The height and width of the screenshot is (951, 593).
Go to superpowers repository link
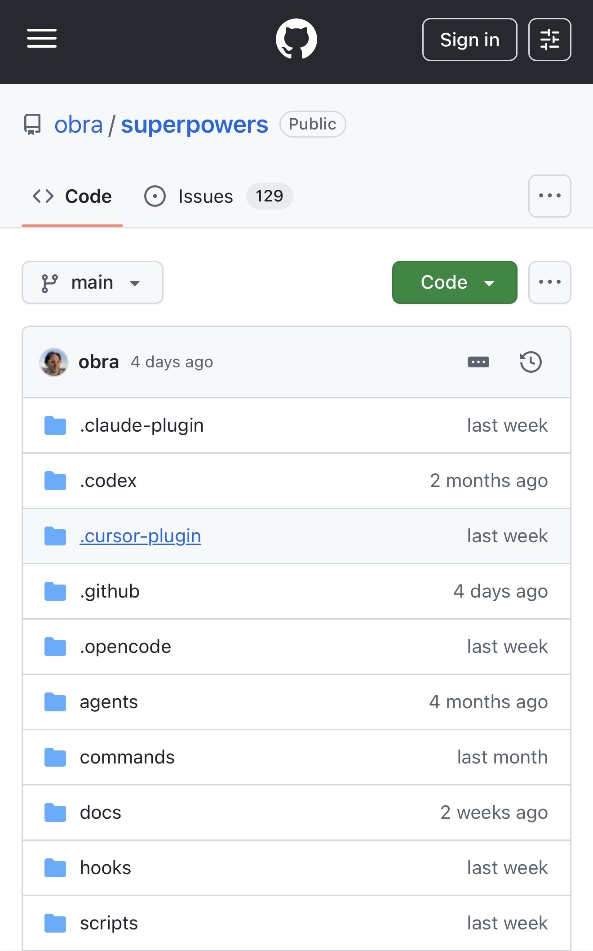194,125
